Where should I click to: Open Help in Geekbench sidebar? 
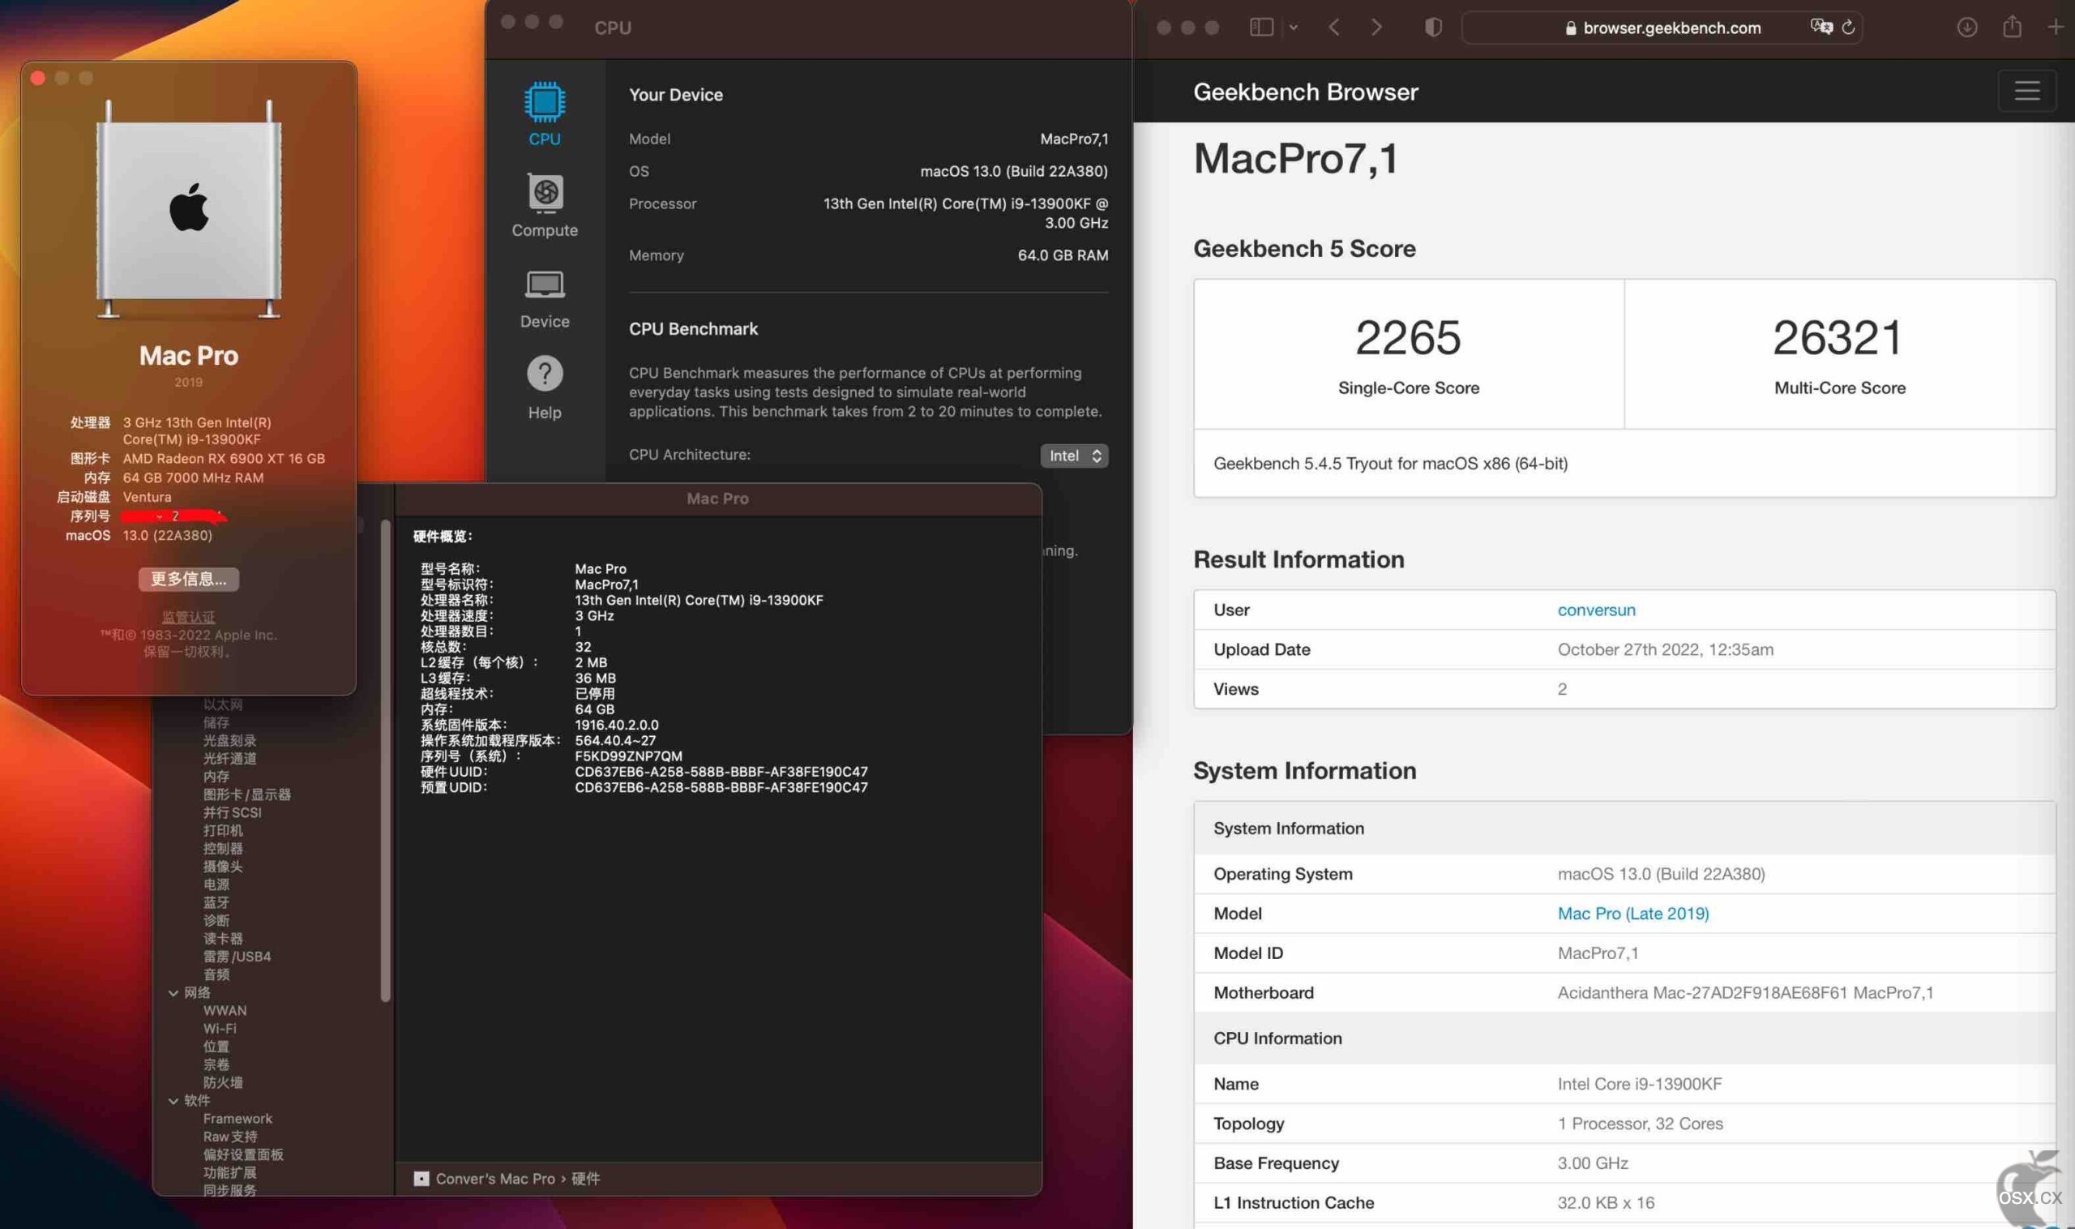[x=544, y=388]
